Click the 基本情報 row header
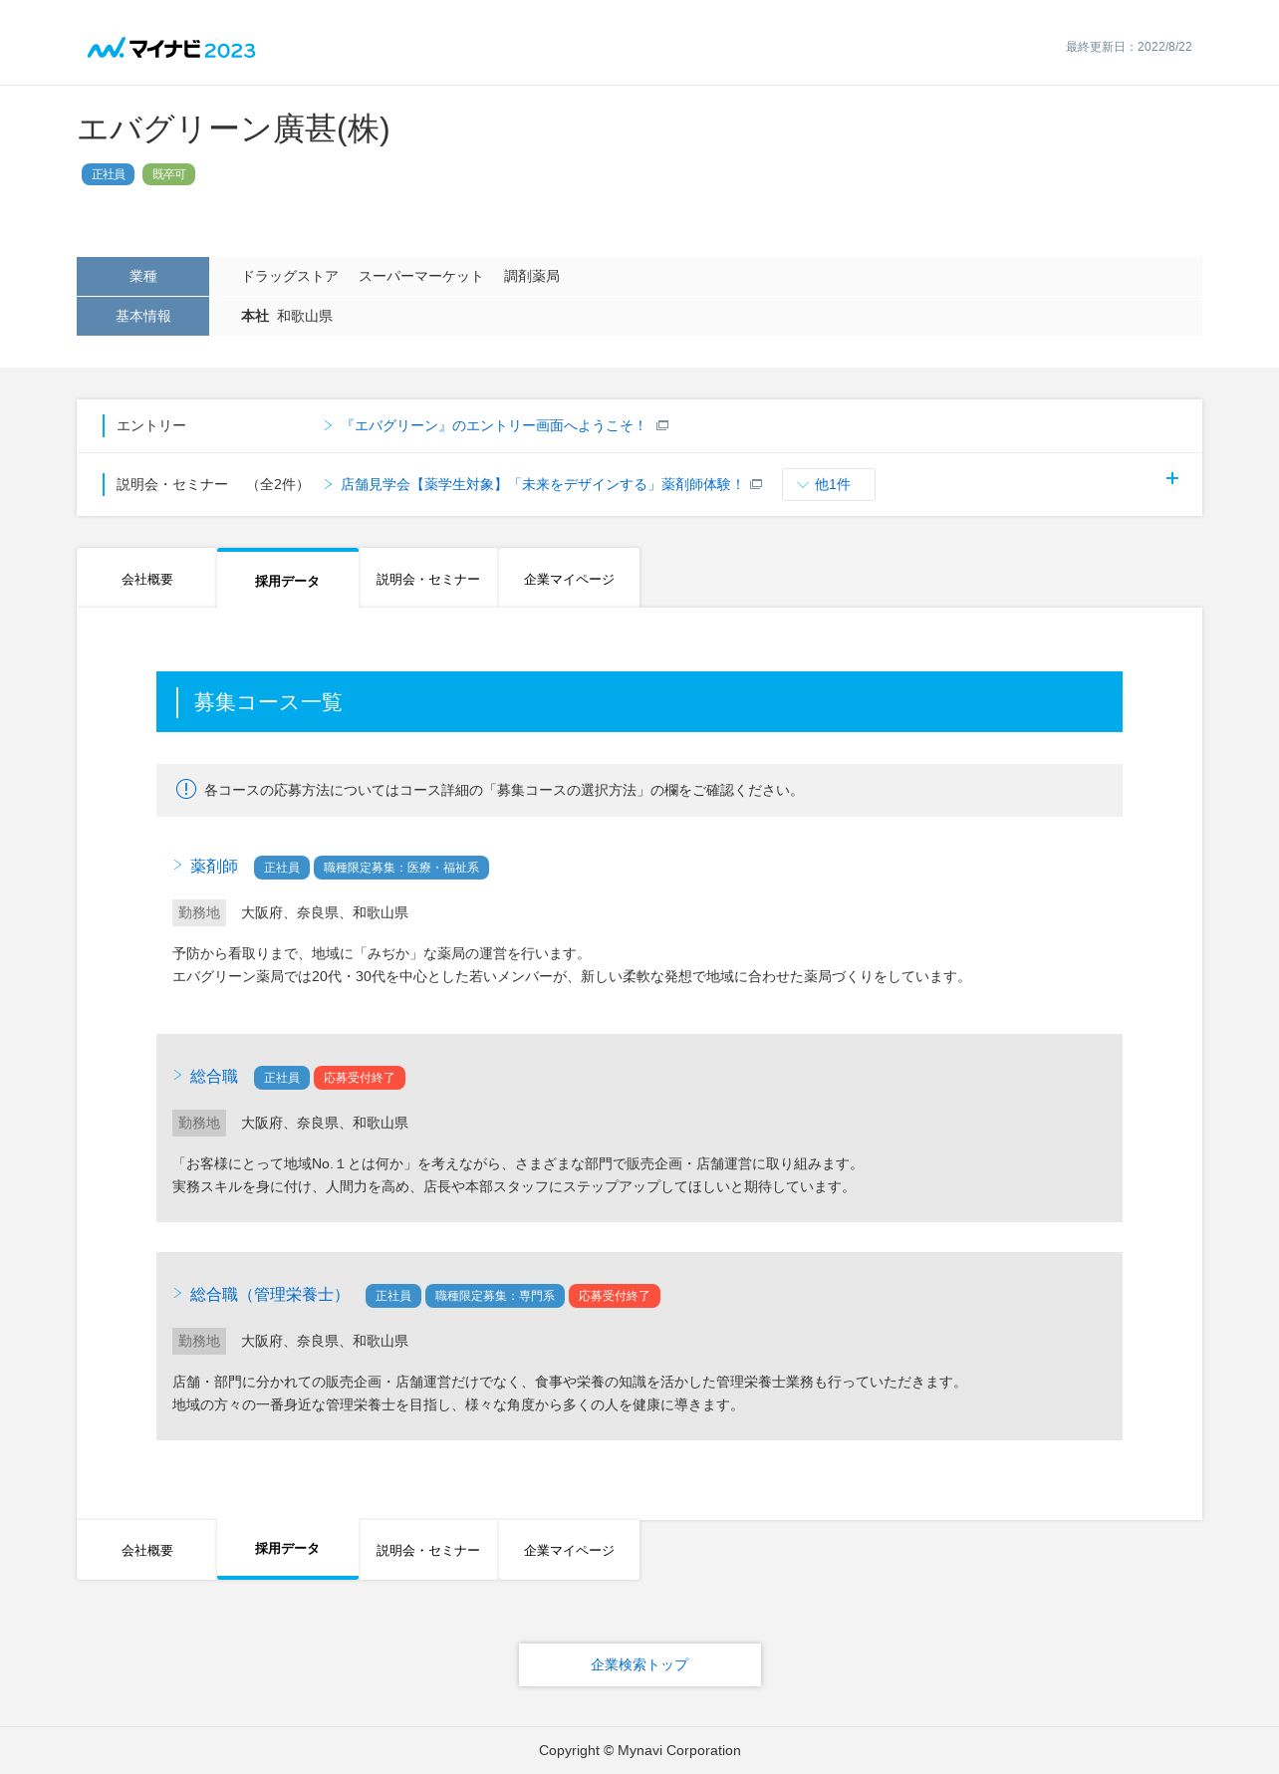Screen dimensions: 1279x1774 point(142,316)
